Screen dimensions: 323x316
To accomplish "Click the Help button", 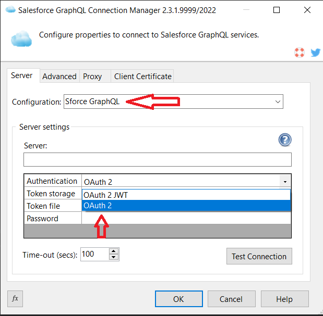I will (284, 299).
